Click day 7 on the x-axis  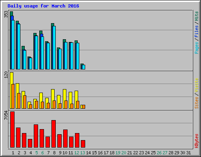pos(48,153)
